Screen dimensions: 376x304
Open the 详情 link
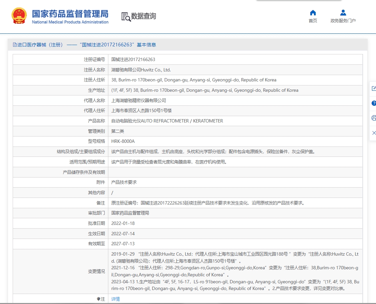(x=116, y=299)
